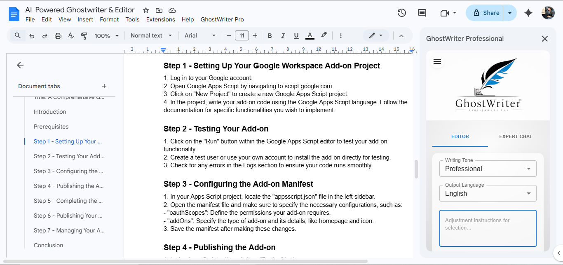Open the Output Language dropdown
The image size is (563, 265).
click(x=488, y=193)
